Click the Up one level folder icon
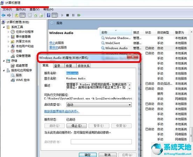The height and width of the screenshot is (157, 193). pos(17,15)
